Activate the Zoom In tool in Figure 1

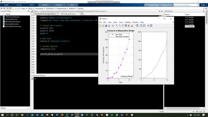point(117,26)
